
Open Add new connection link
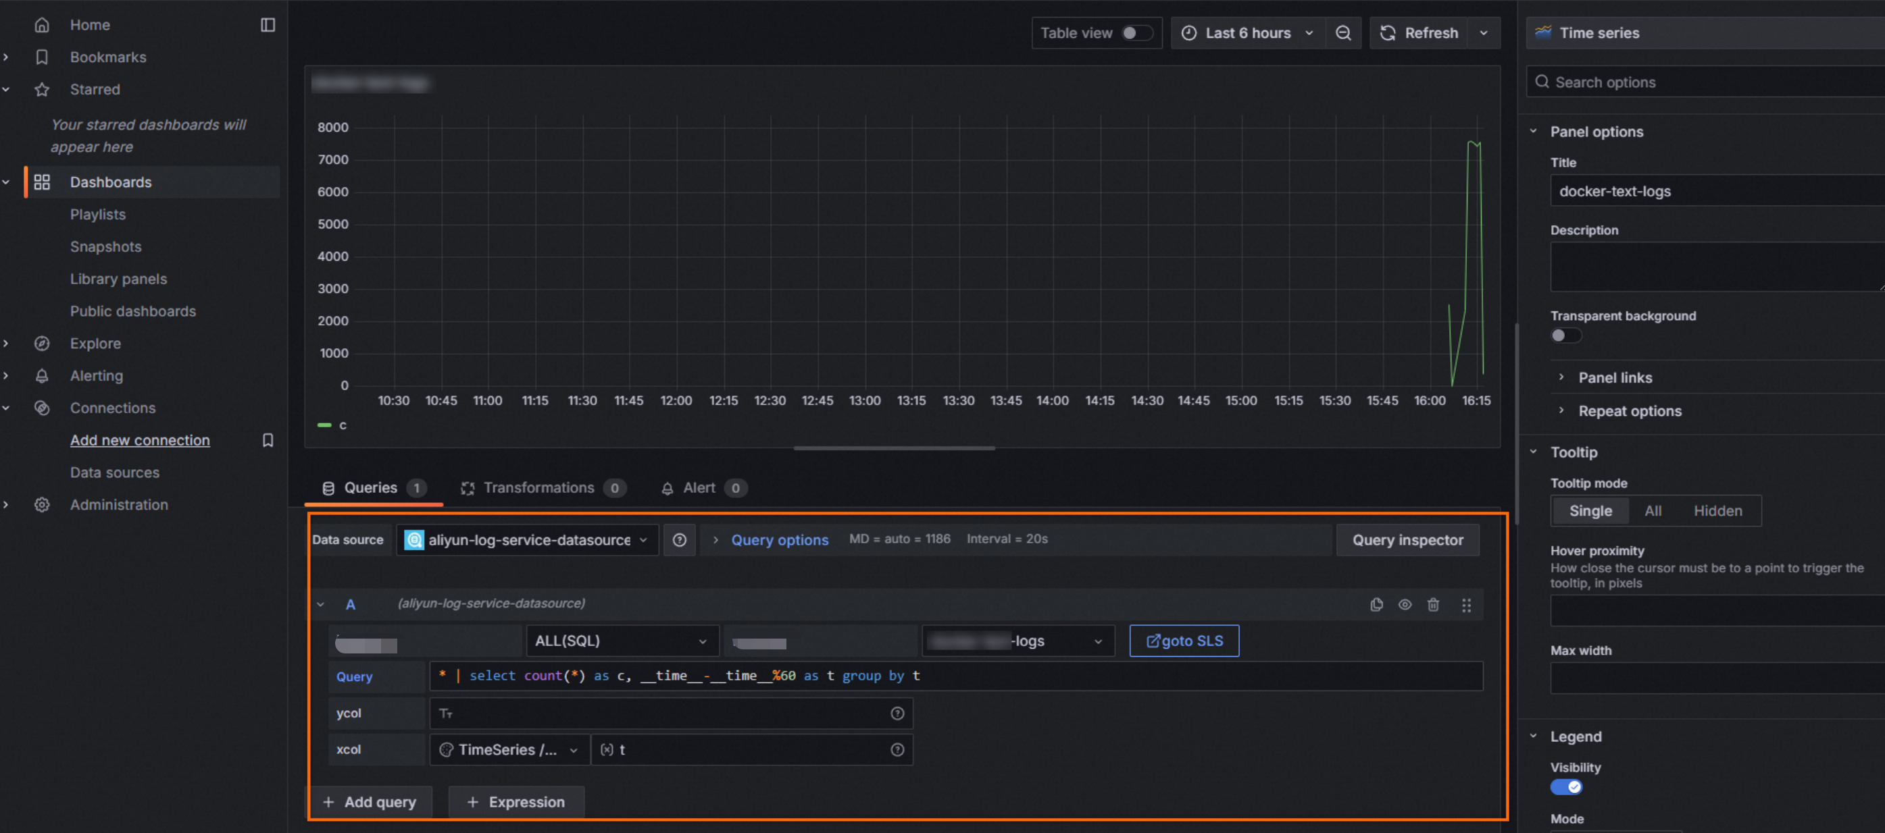[x=140, y=439]
